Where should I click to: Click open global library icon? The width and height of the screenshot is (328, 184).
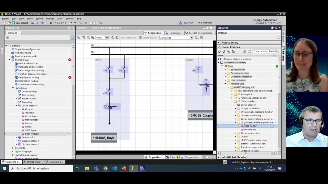coord(224,51)
